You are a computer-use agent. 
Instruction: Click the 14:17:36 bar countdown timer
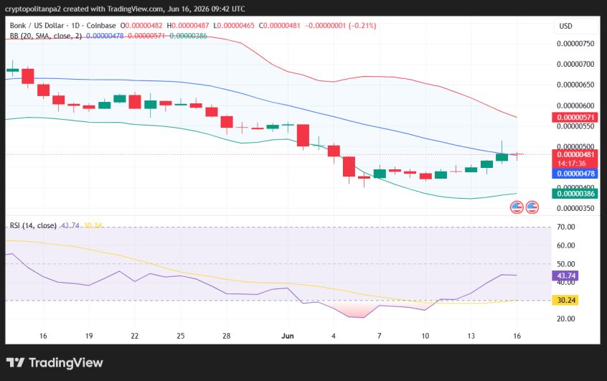pyautogui.click(x=571, y=164)
